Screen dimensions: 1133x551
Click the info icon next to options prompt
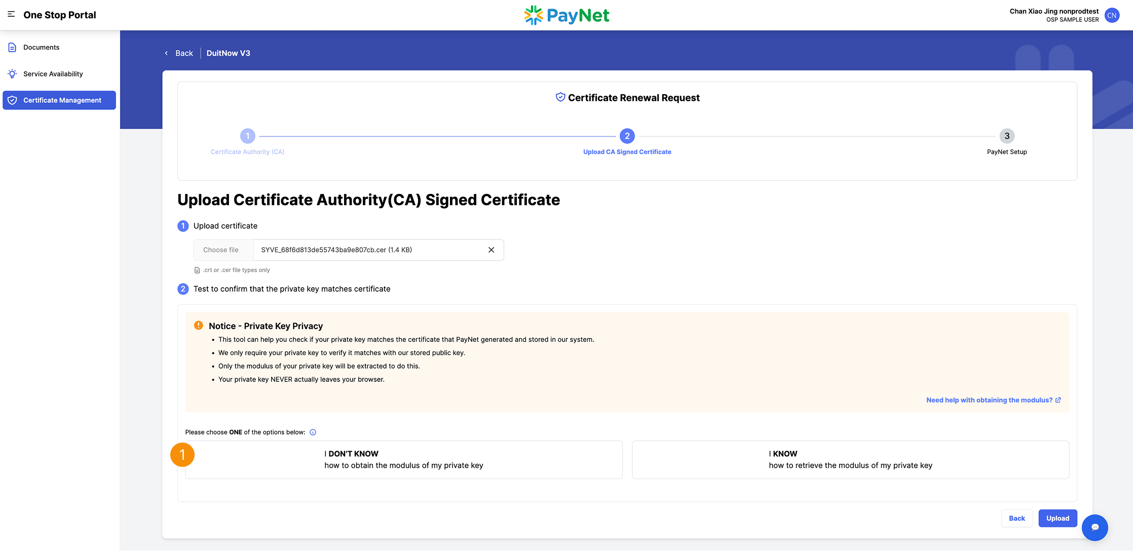pyautogui.click(x=313, y=432)
